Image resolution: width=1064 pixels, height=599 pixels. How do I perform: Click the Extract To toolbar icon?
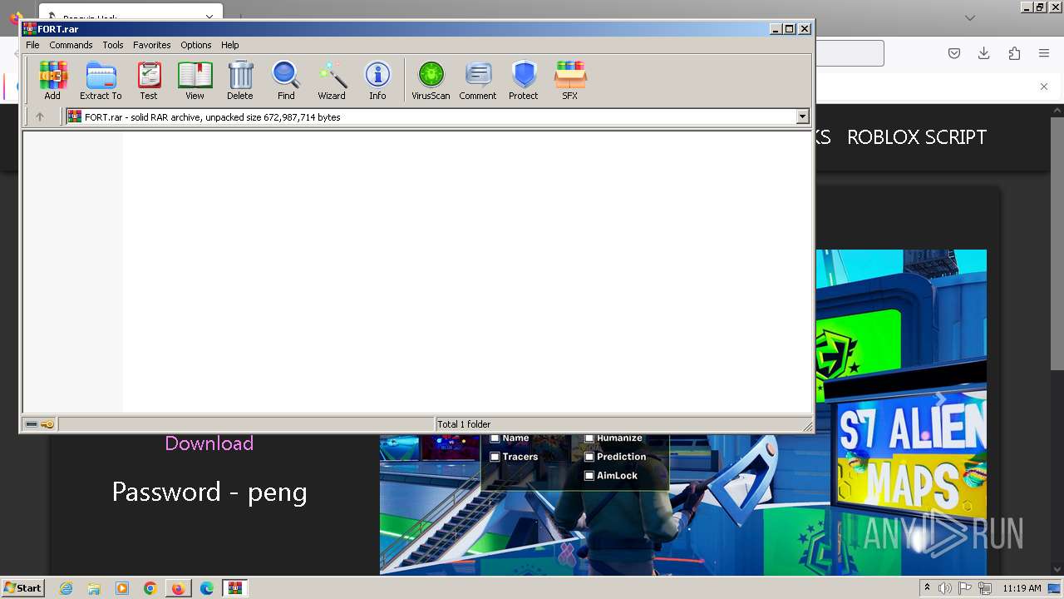tap(101, 81)
